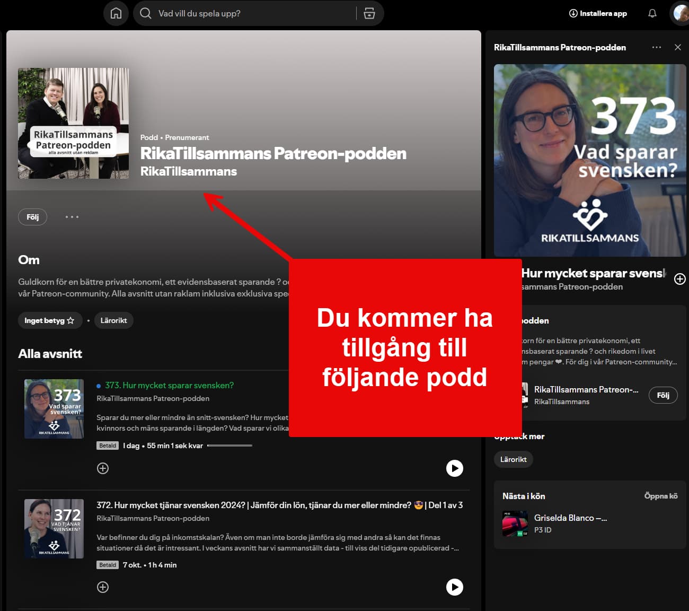Open the Lärorikt tag under Om section
This screenshot has width=689, height=611.
[113, 320]
